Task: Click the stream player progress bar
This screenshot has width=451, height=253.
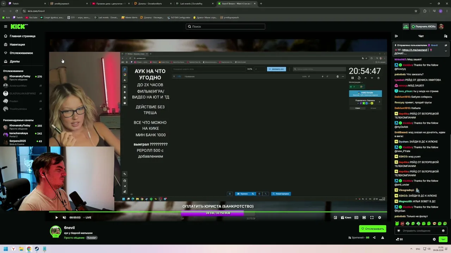Action: (x=218, y=212)
